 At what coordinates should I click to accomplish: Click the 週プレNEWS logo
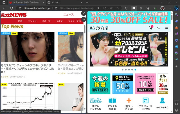(13, 15)
